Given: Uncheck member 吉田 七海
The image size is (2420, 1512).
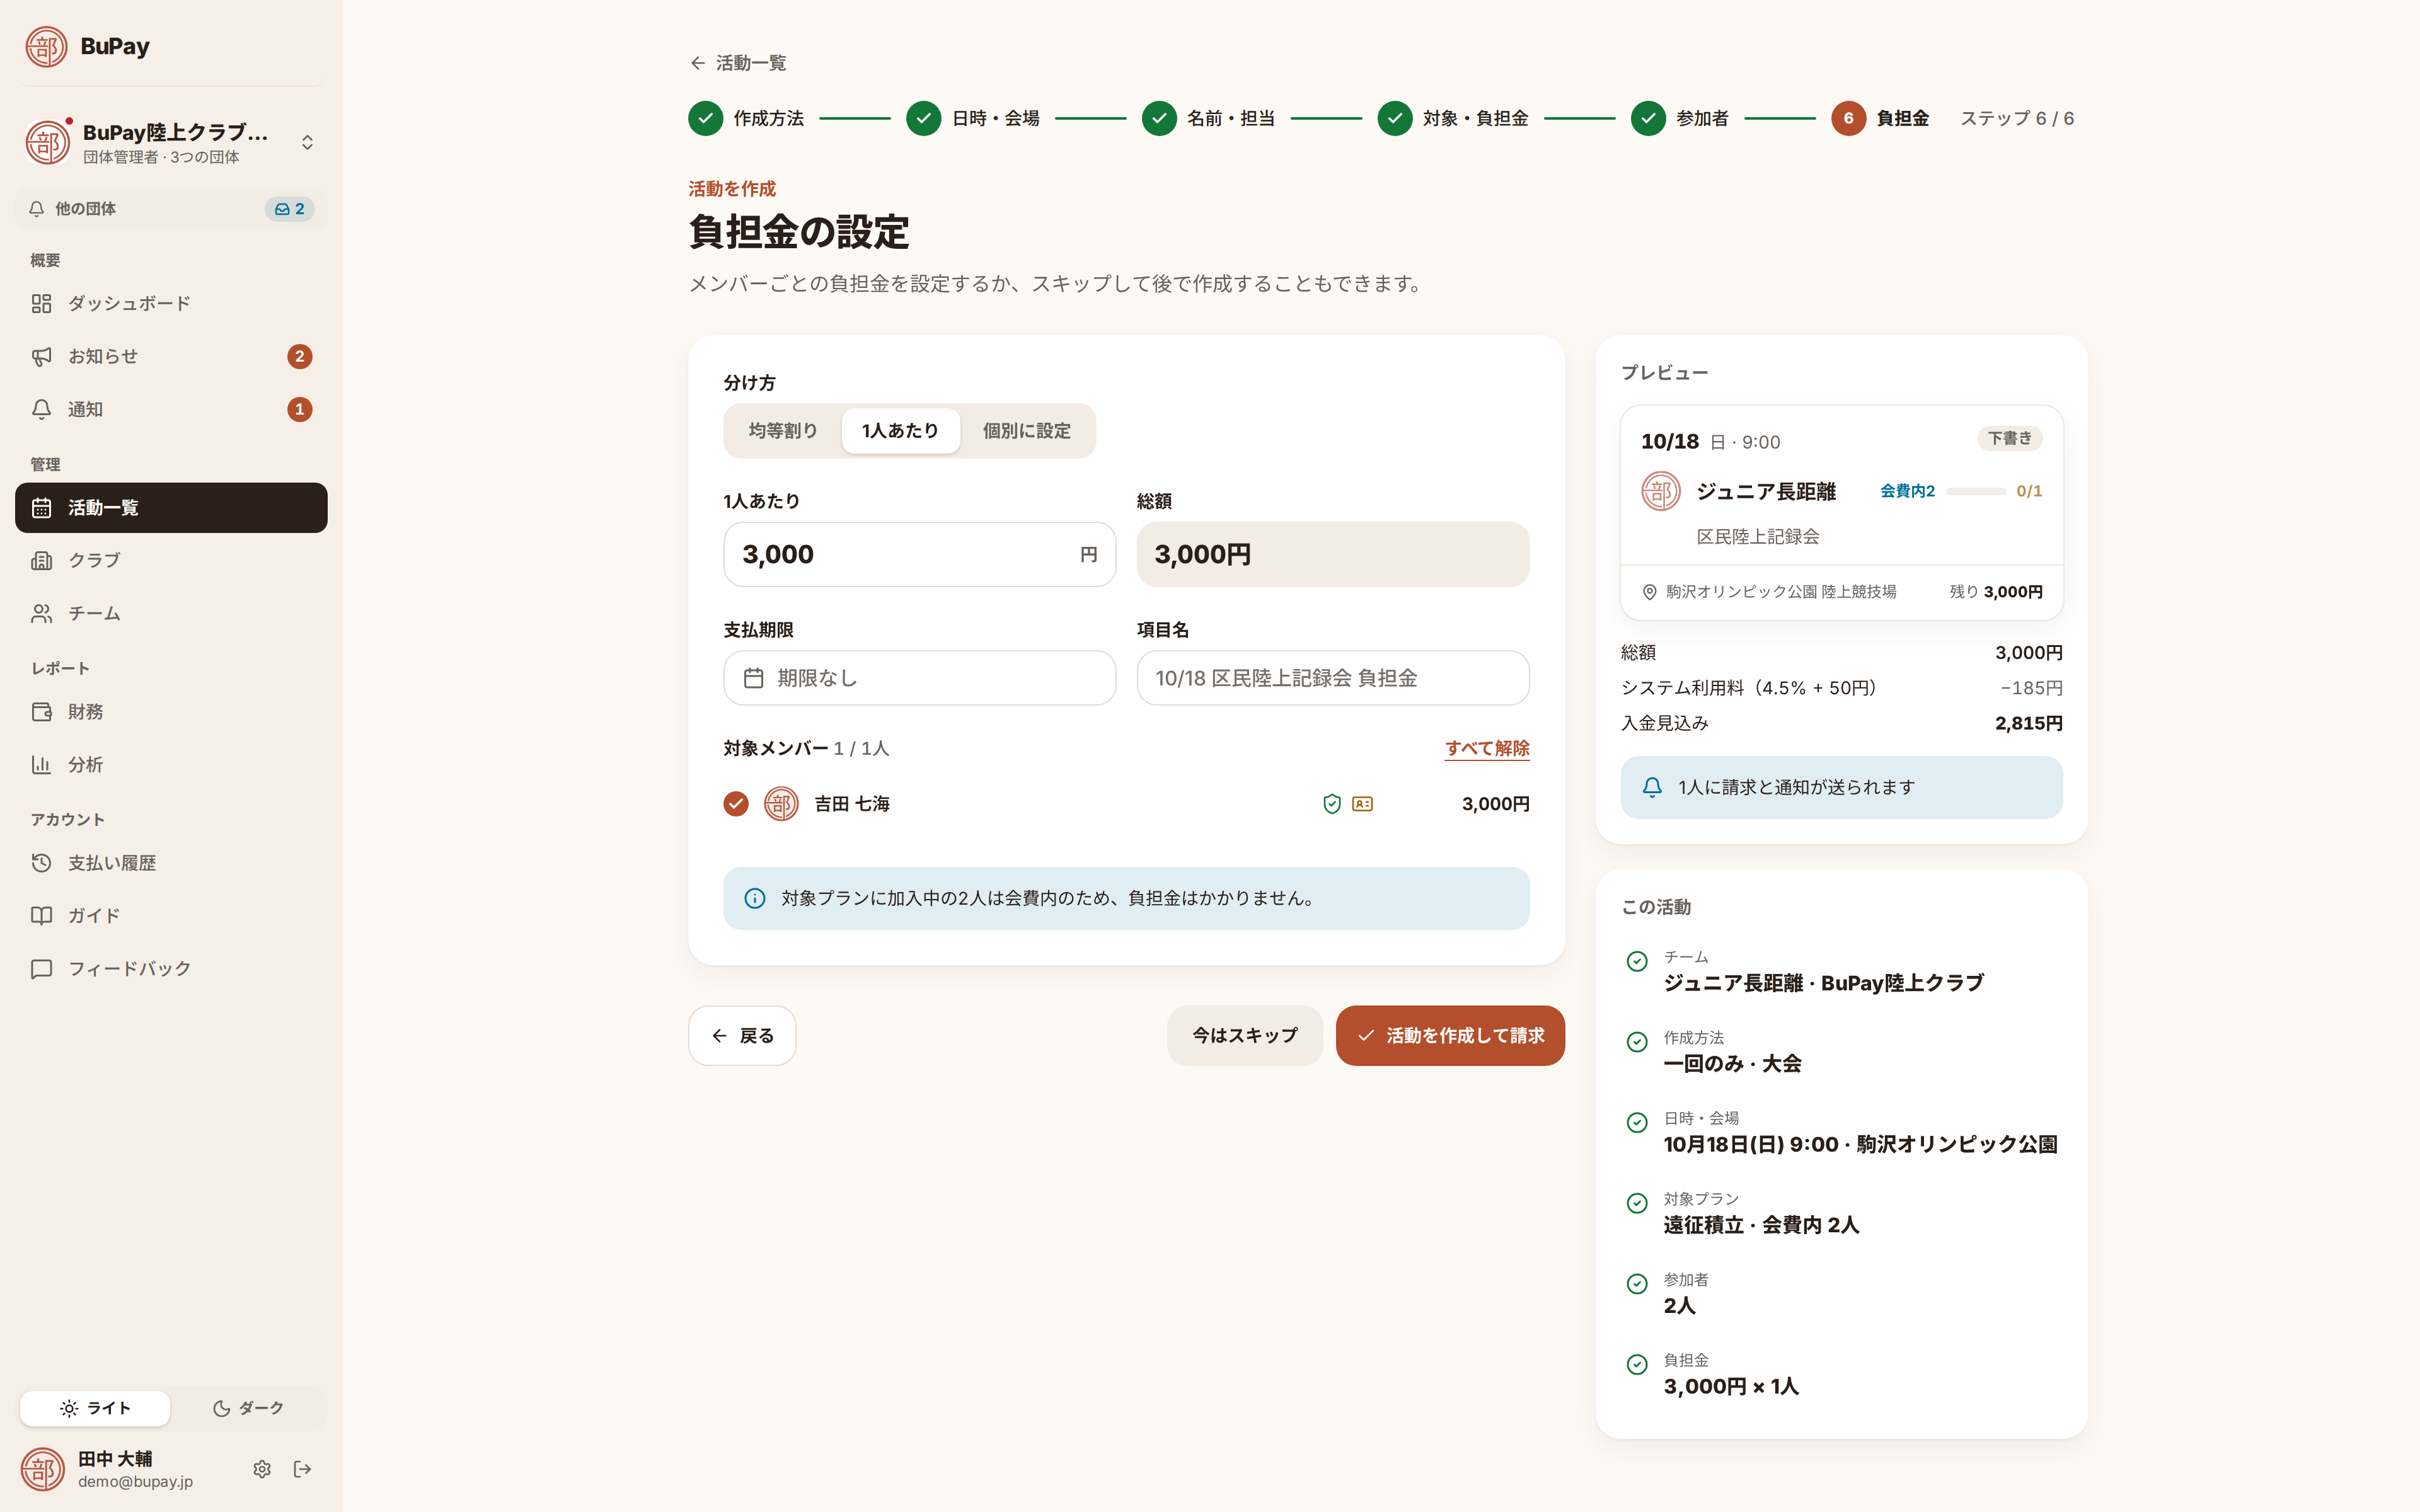Looking at the screenshot, I should tap(736, 804).
